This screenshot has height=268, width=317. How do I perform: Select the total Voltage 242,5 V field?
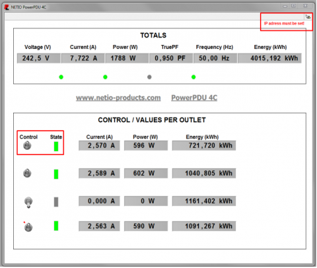click(38, 58)
